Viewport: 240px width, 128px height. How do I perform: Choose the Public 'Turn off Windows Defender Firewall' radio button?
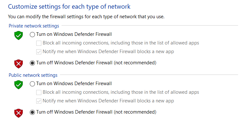[x=32, y=112]
